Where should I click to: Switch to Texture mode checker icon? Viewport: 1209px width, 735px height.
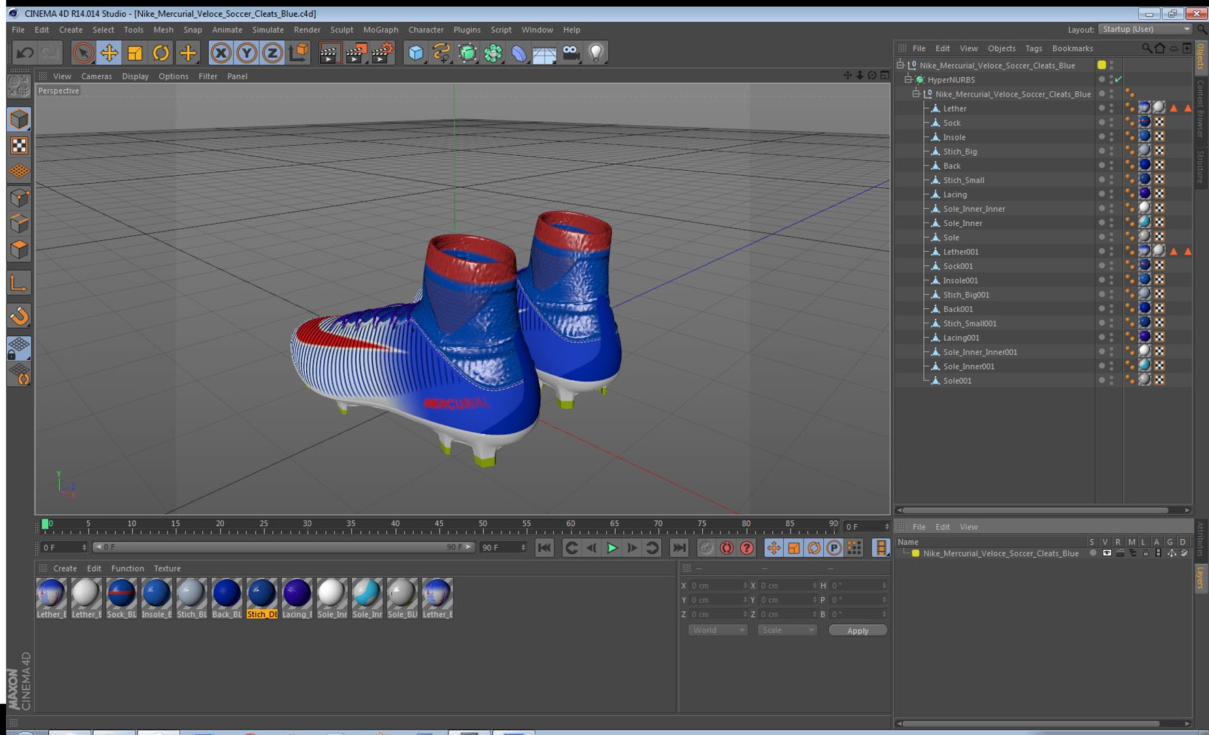19,145
